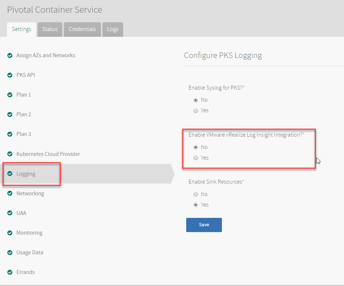Open the Plan 3 configuration section

pos(24,134)
